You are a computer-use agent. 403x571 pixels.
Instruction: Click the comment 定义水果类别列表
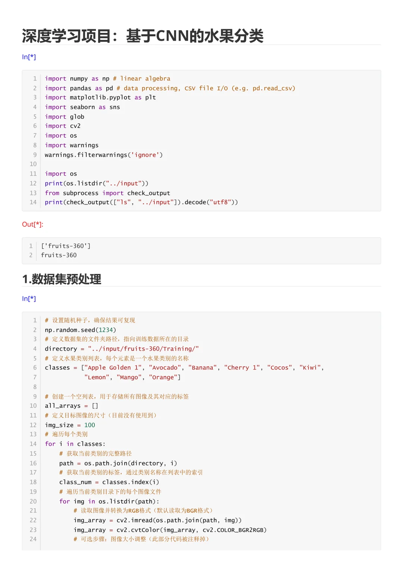[117, 358]
